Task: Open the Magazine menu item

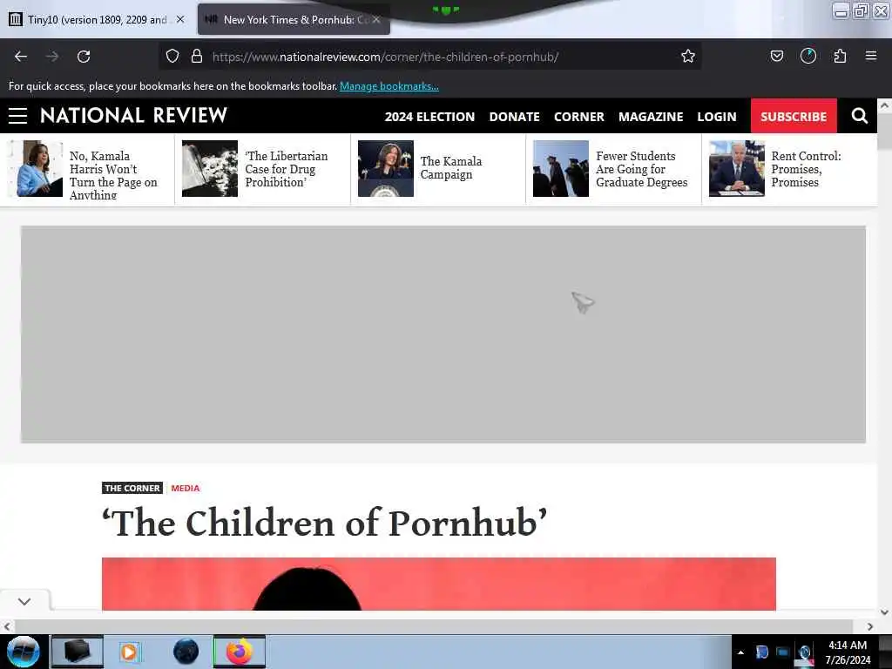Action: 650,117
